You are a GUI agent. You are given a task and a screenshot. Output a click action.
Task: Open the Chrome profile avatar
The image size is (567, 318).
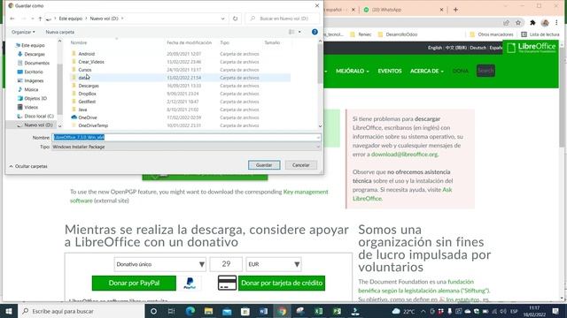(545, 23)
